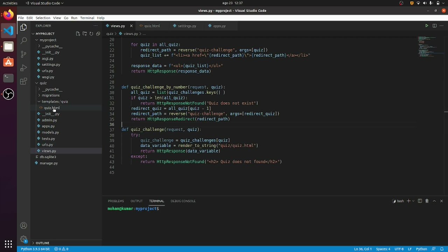Open the Explorer view in activity bar
448x252 pixels.
tap(23, 27)
